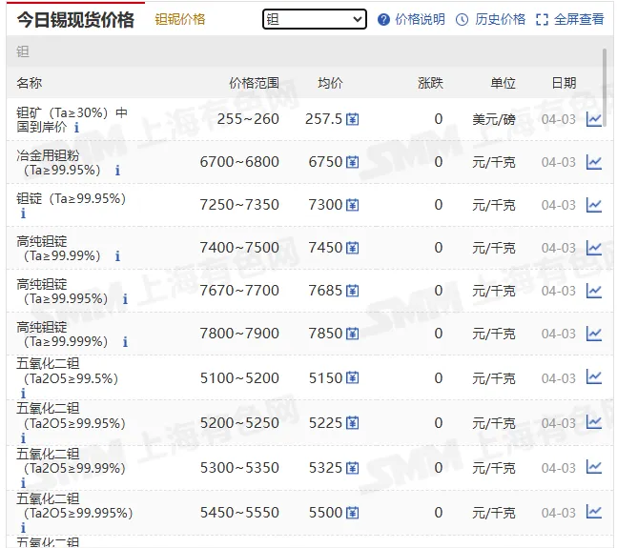Image resolution: width=617 pixels, height=548 pixels.
Task: Open trend chart for 五氧化二钽 5325 row
Action: coord(594,467)
